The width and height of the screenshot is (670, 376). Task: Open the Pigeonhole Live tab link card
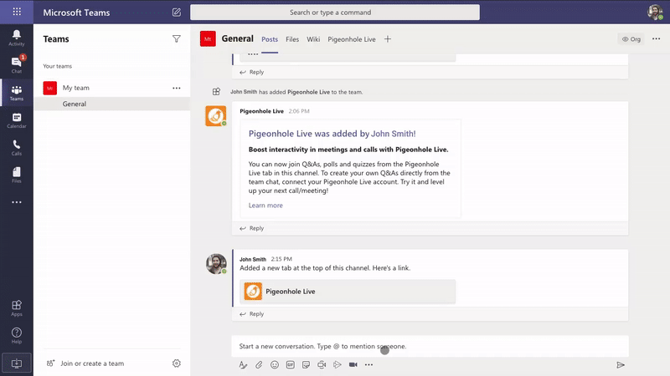[x=348, y=292]
